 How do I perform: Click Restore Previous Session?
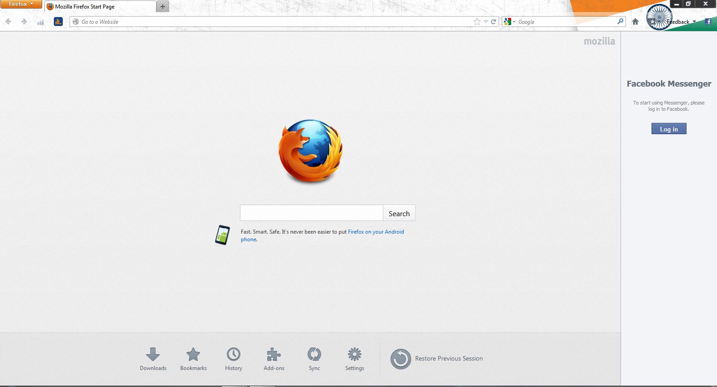437,359
